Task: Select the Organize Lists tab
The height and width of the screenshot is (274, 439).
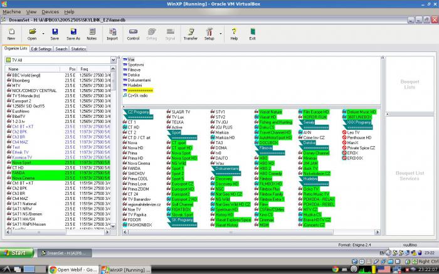Action: 16,48
